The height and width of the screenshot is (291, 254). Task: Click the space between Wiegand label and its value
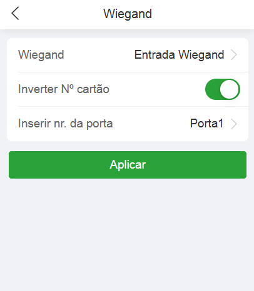(99, 55)
